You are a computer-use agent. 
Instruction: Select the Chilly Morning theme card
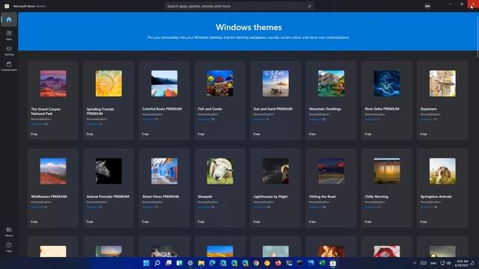pos(387,188)
